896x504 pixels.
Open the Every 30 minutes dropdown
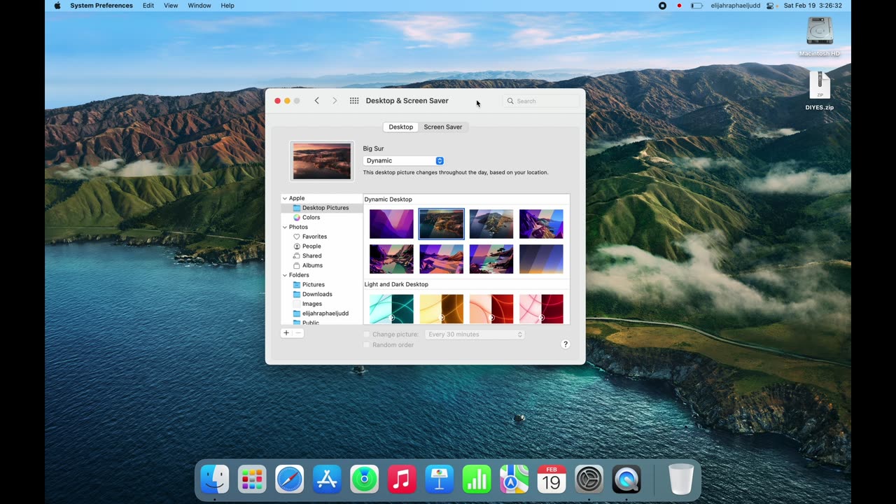[475, 335]
